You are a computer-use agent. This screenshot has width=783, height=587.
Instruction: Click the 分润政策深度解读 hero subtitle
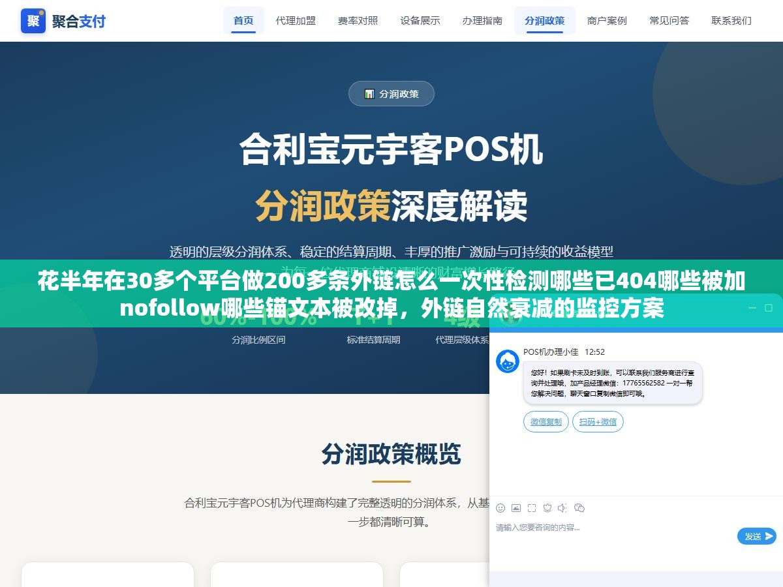391,206
